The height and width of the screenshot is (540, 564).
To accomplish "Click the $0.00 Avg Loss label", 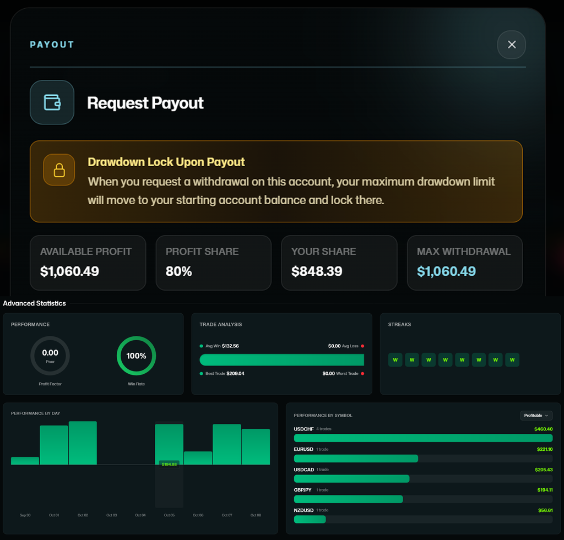I will click(x=346, y=346).
